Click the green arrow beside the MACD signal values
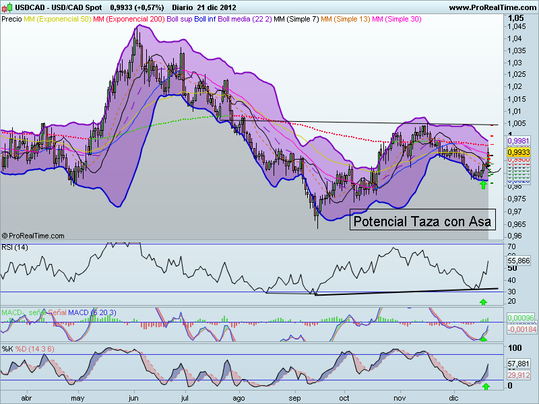The height and width of the screenshot is (404, 539). click(482, 339)
